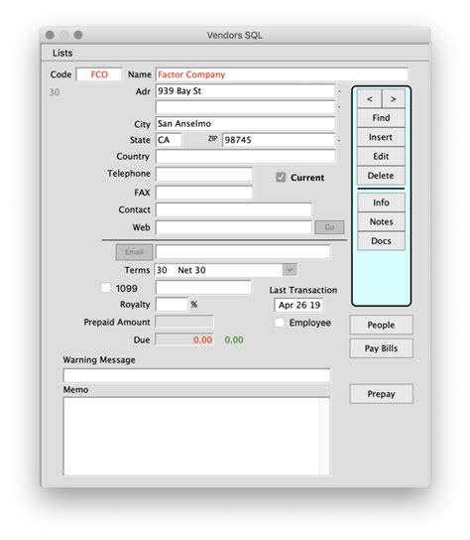
Task: Click the Go button beside Web field
Action: pyautogui.click(x=329, y=227)
